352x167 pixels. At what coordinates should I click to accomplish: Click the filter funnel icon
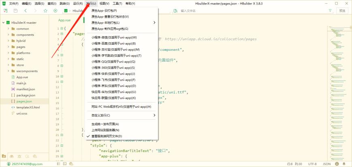coord(330,10)
